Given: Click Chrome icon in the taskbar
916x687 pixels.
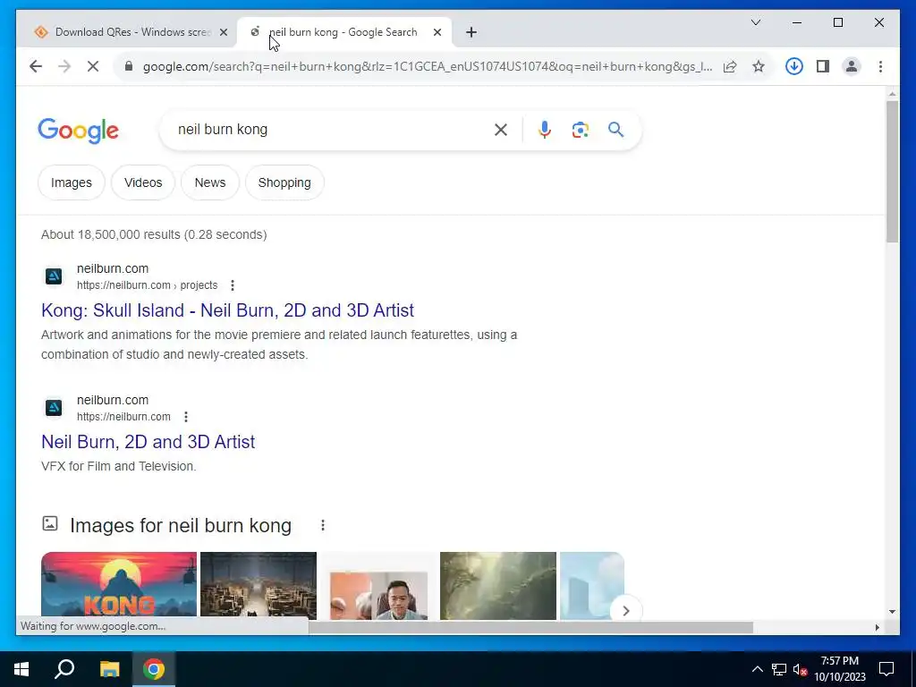Looking at the screenshot, I should pyautogui.click(x=154, y=669).
